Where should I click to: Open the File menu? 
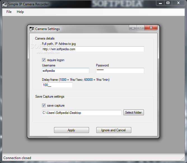pyautogui.click(x=9, y=12)
